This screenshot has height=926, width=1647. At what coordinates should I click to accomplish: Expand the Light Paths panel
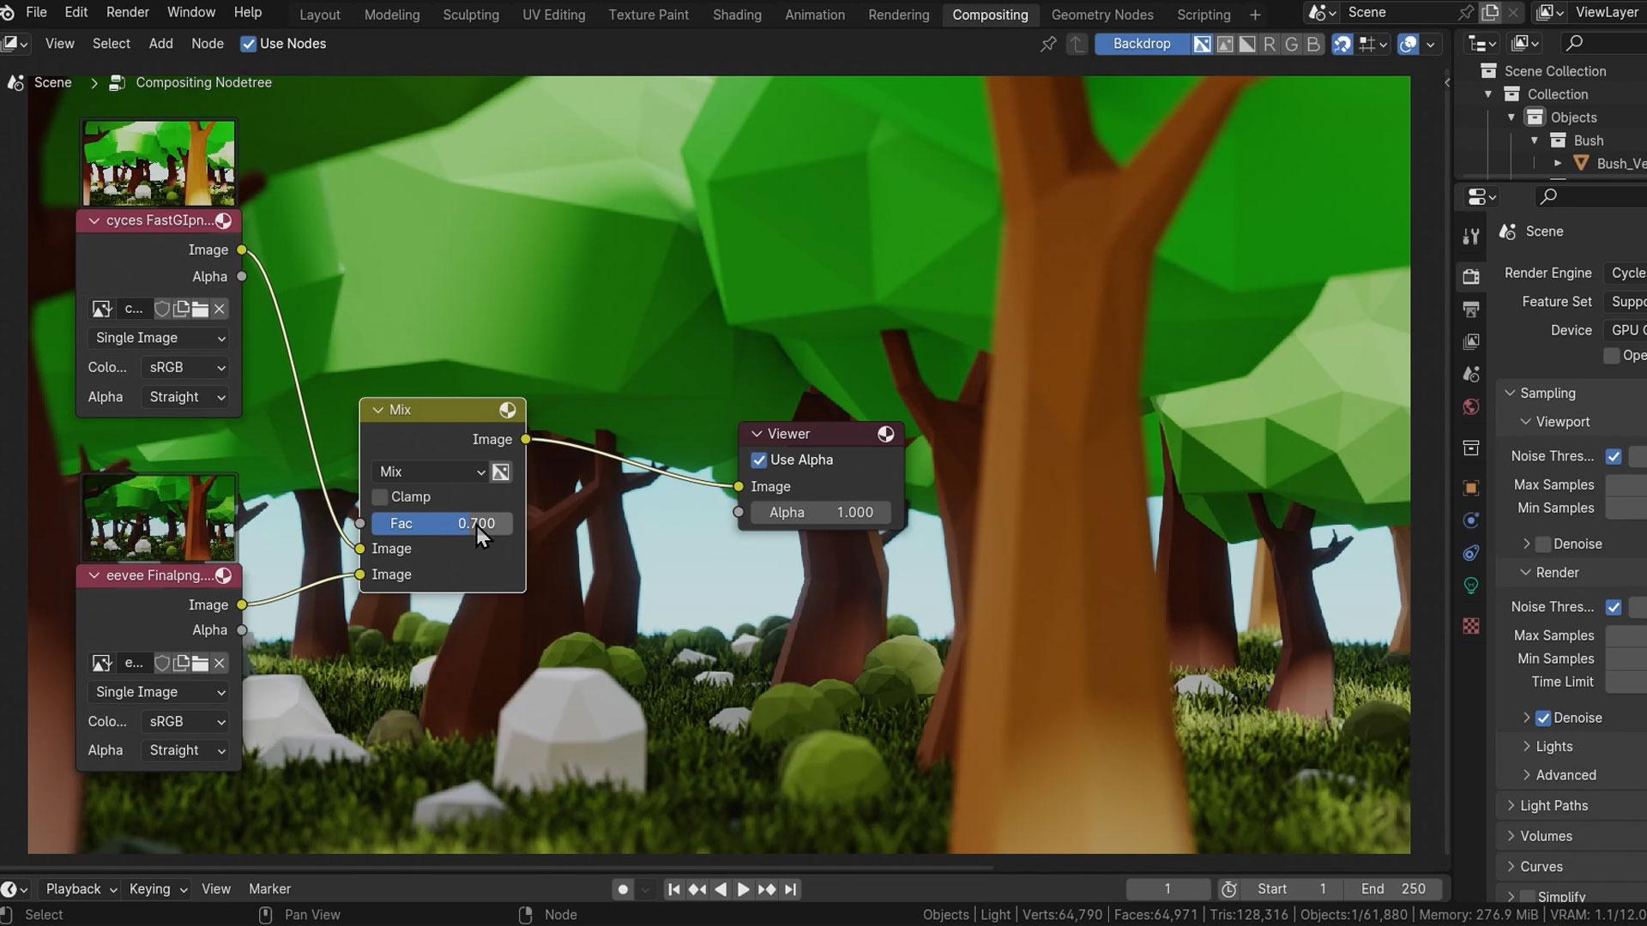(x=1553, y=806)
